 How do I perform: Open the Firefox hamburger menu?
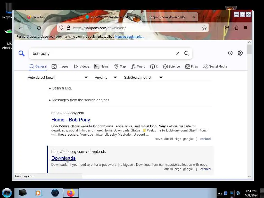[245, 27]
